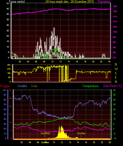Image resolution: width=123 pixels, height=146 pixels.
Task: Click the '975' pressure axis value
Action: [x=114, y=58]
